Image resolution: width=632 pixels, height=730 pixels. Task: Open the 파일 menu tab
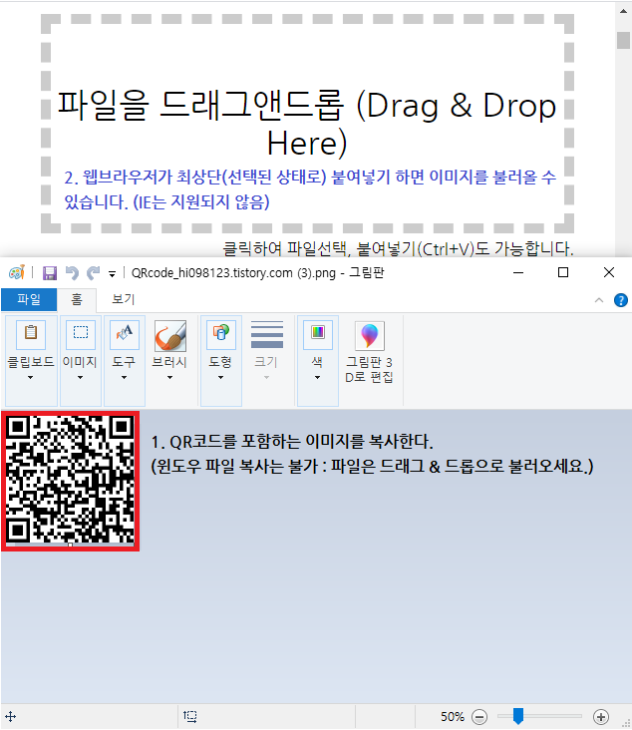click(29, 299)
